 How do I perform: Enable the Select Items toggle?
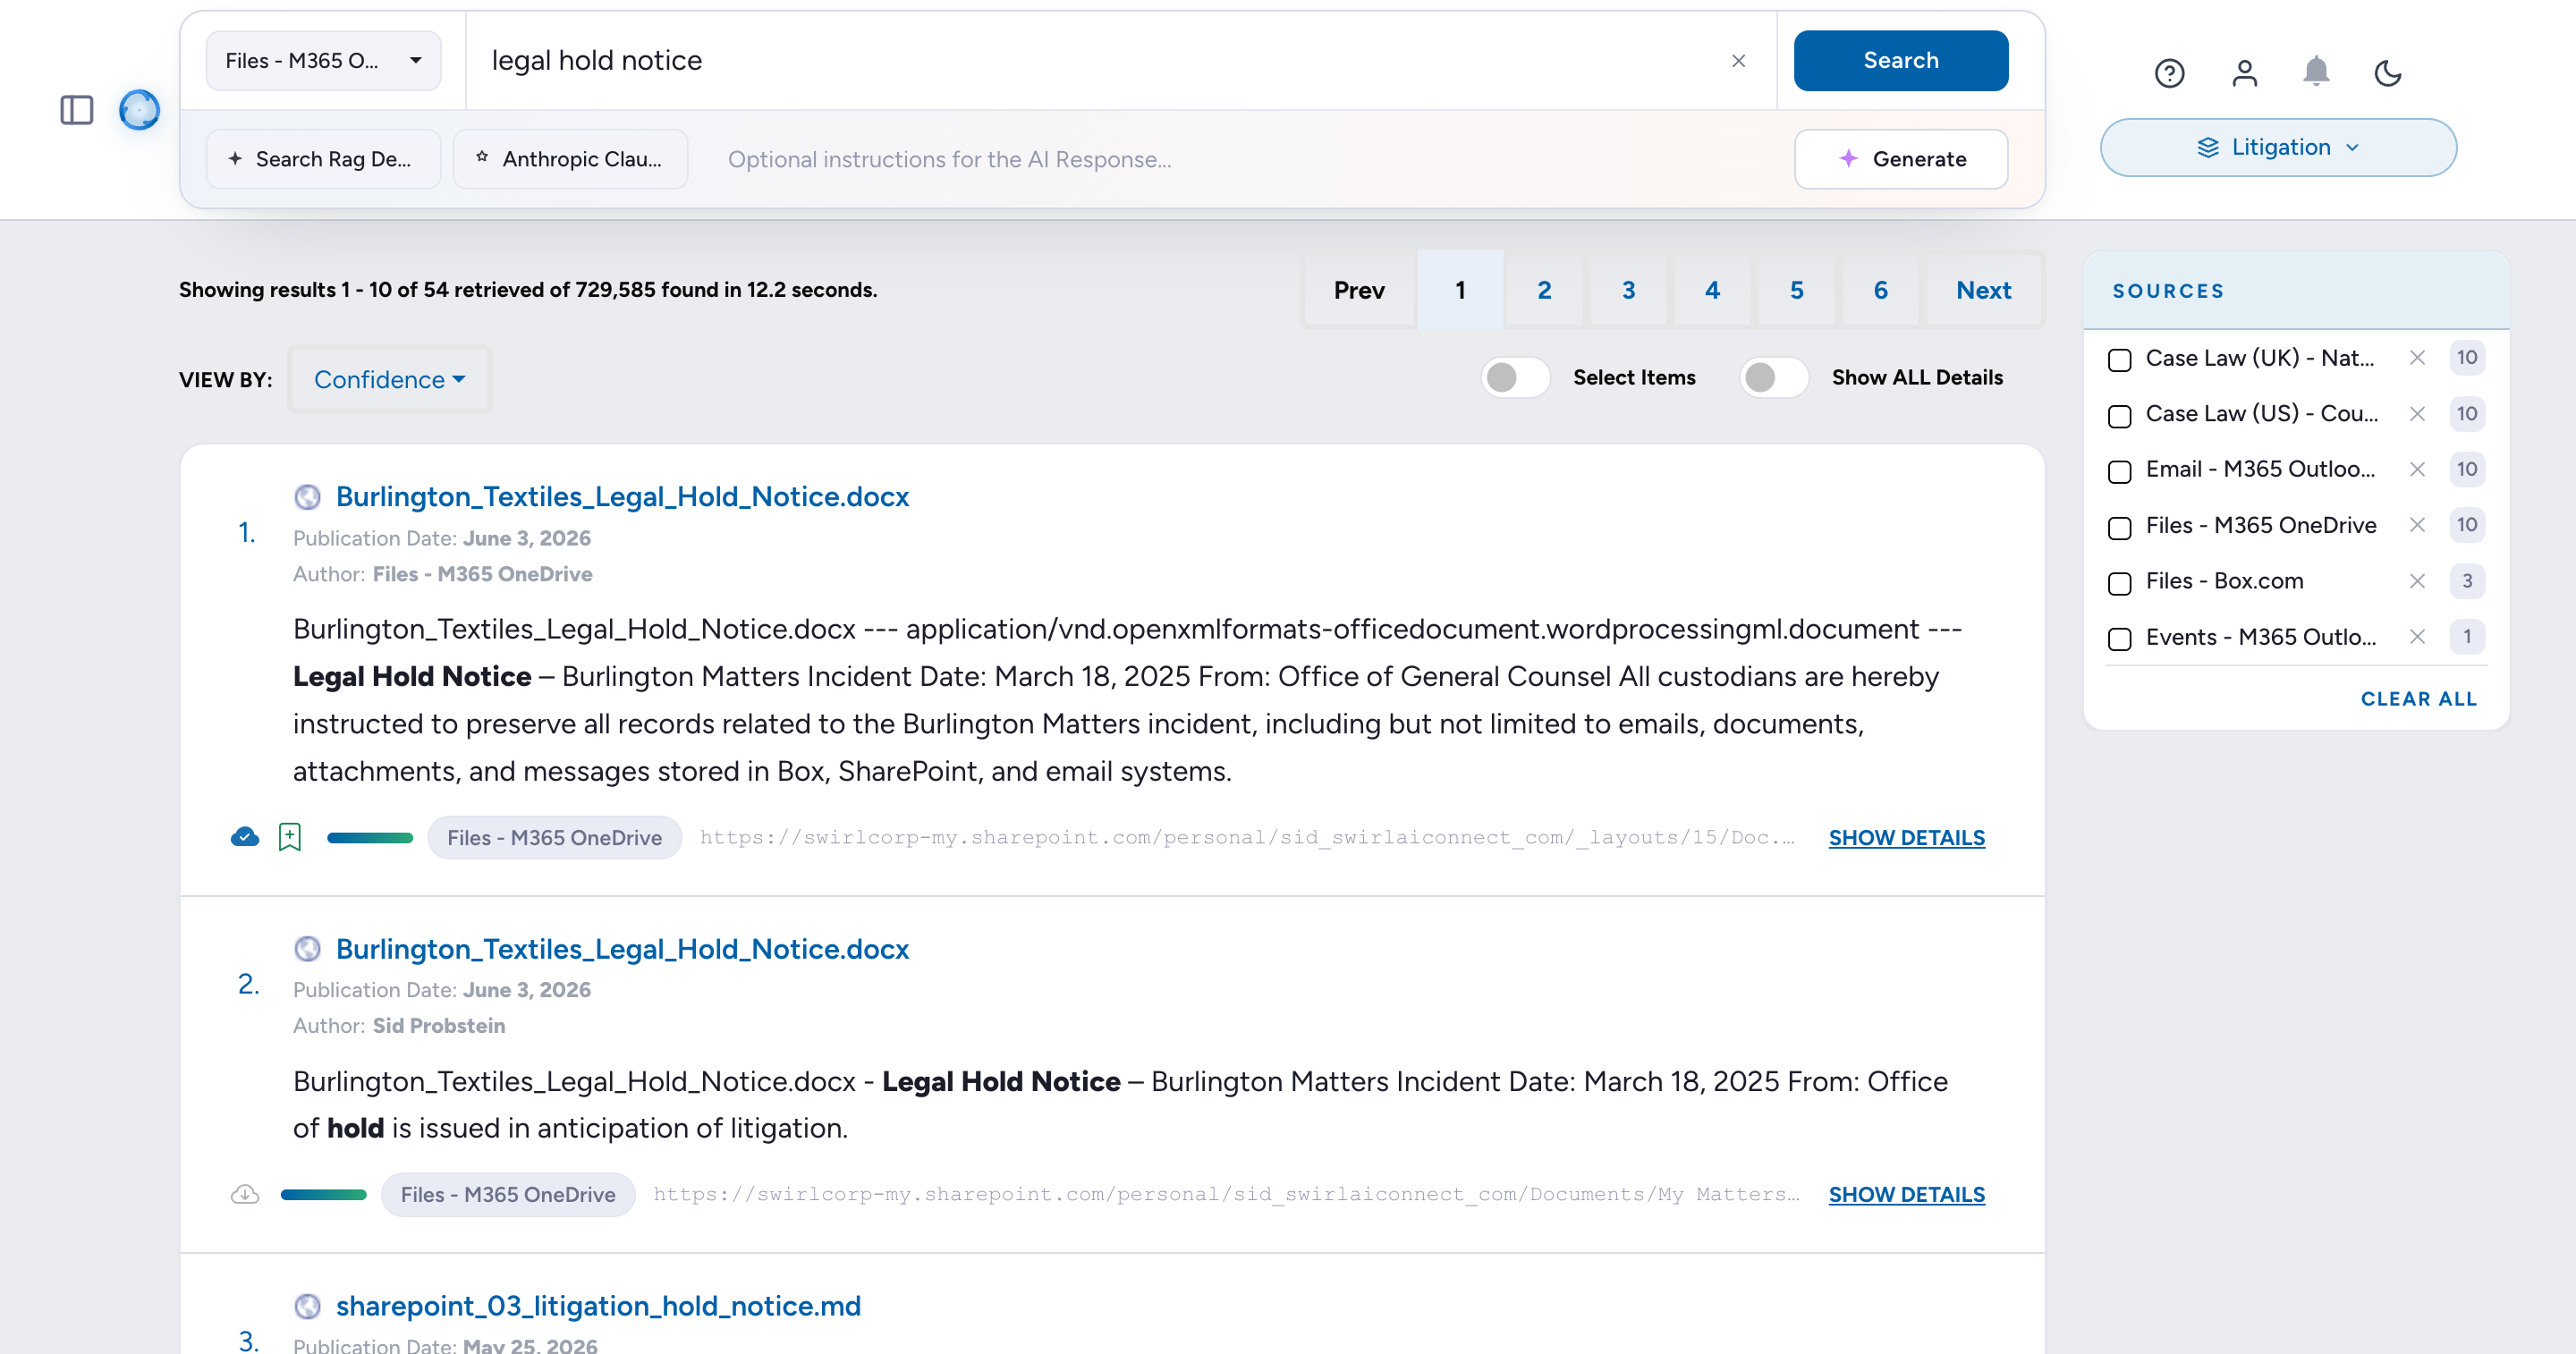pos(1515,378)
